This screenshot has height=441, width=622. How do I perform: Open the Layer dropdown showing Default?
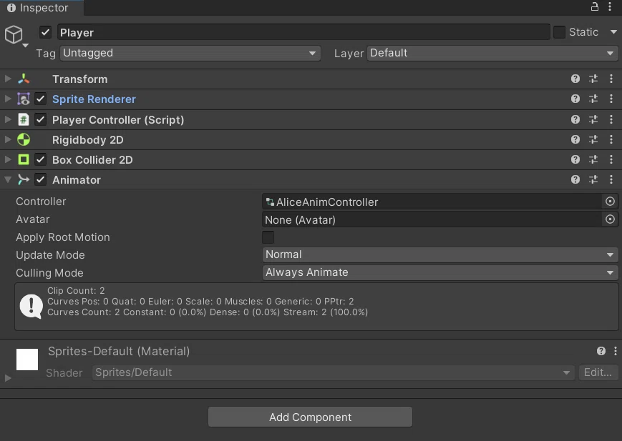[x=492, y=53]
